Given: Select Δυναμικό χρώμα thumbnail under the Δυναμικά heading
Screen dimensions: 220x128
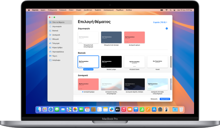Looking at the screenshot, I should pyautogui.click(x=88, y=84).
